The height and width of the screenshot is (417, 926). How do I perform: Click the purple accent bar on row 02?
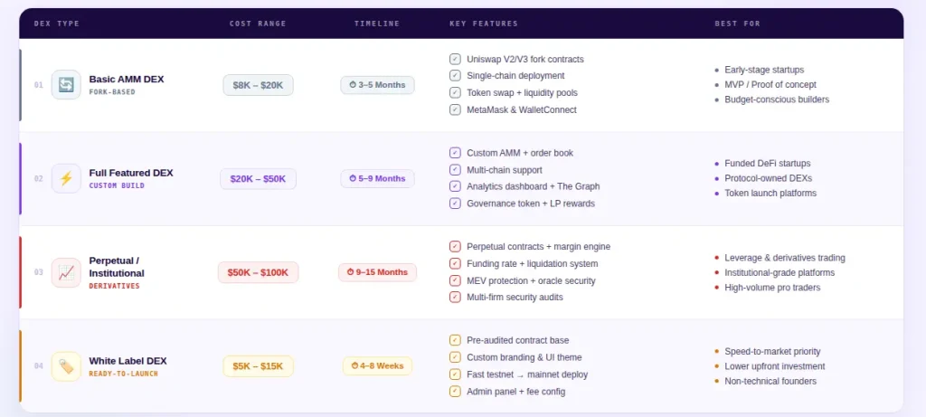(x=20, y=178)
